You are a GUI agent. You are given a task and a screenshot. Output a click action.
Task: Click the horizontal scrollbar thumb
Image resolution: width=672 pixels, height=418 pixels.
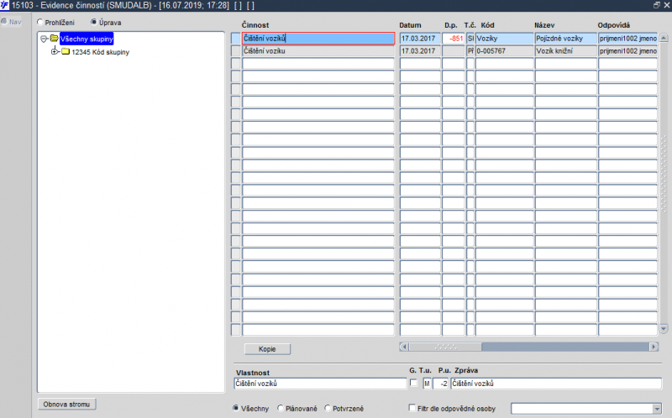click(445, 347)
